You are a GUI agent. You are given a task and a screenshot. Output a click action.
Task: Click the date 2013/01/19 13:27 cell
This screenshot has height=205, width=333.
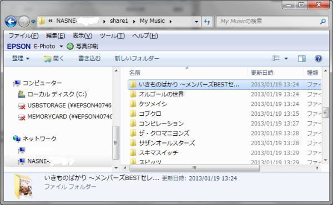pyautogui.click(x=275, y=124)
